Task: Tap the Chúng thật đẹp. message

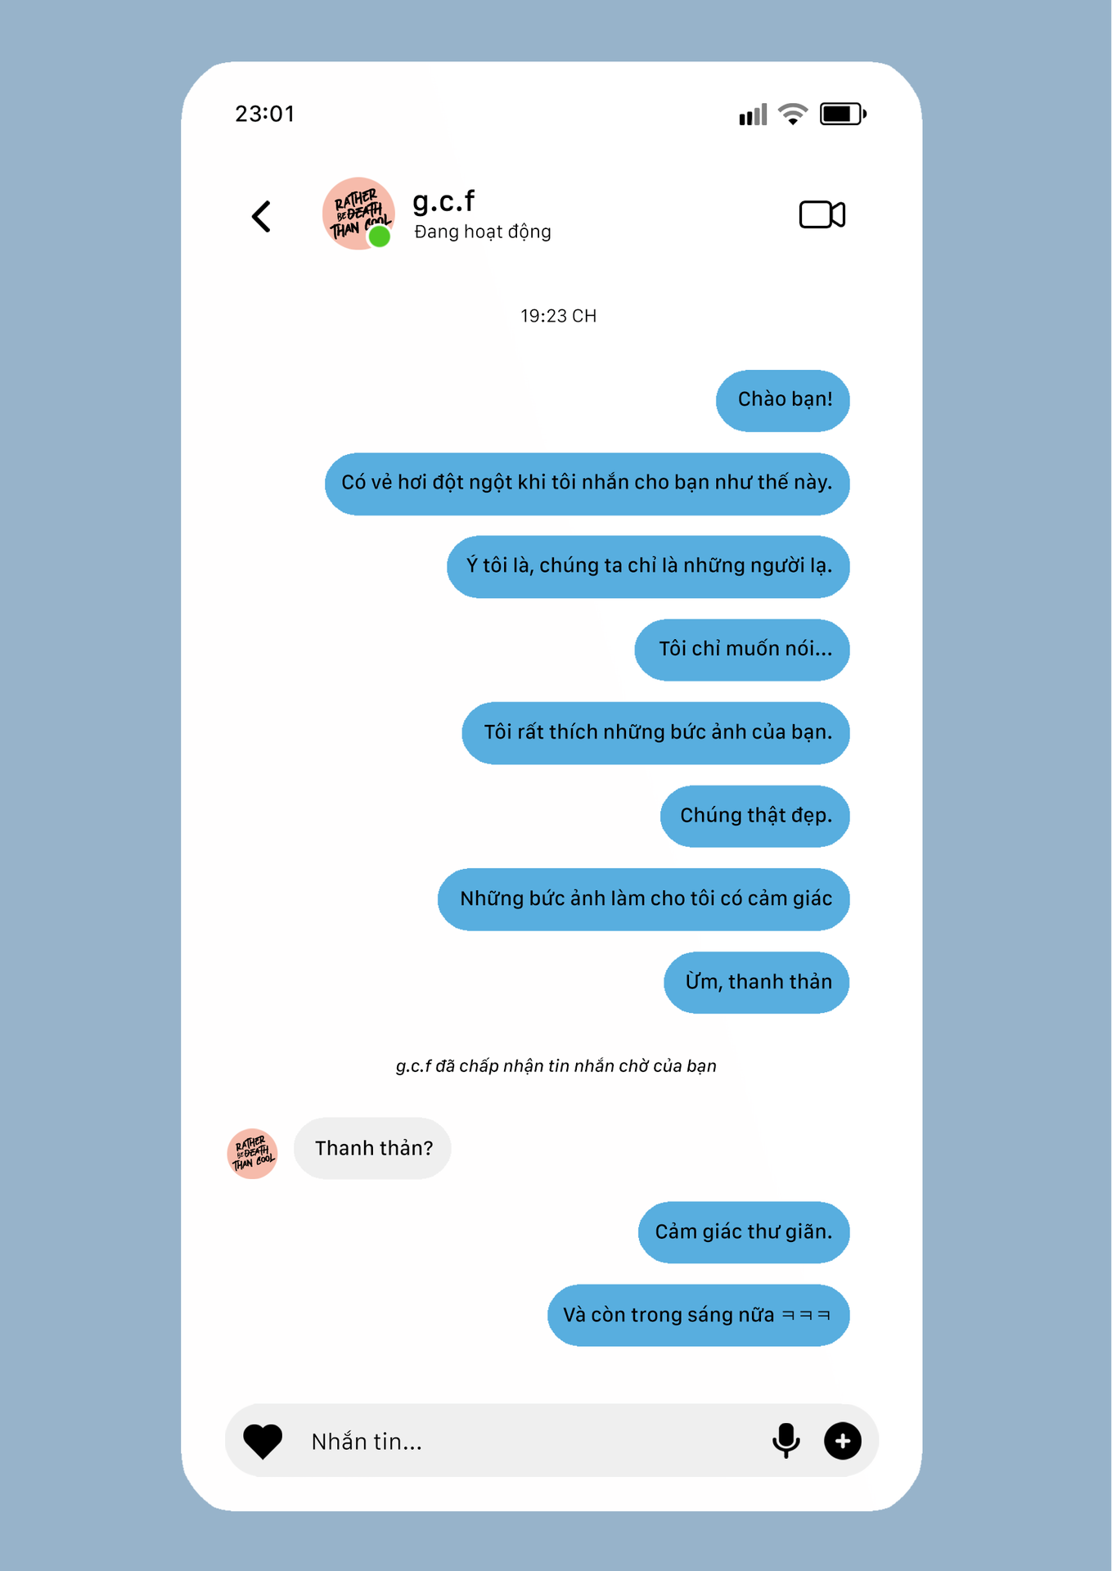Action: coord(755,816)
